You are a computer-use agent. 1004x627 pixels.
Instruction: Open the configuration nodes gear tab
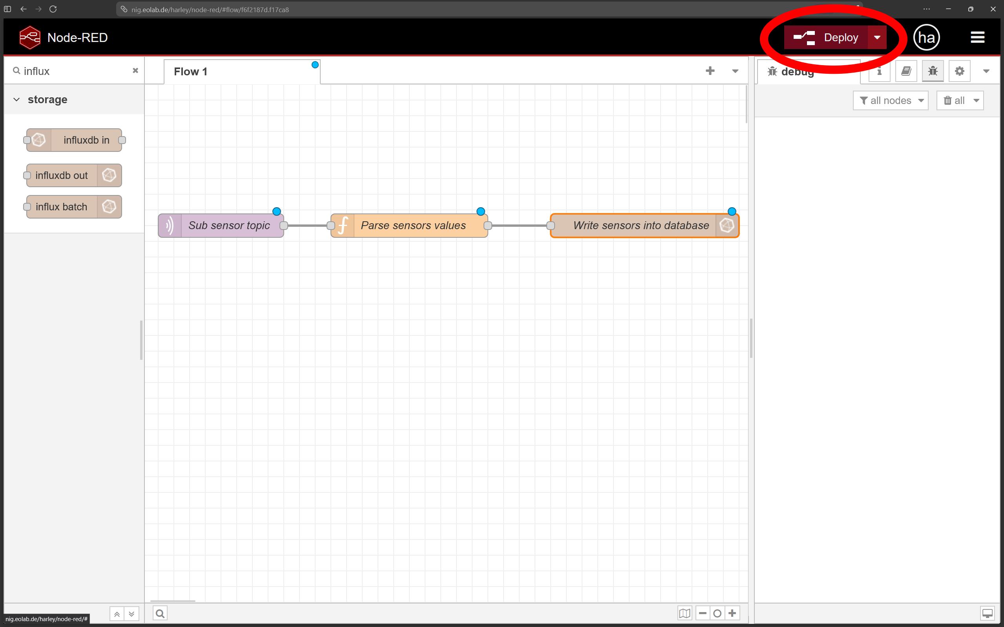click(x=959, y=71)
